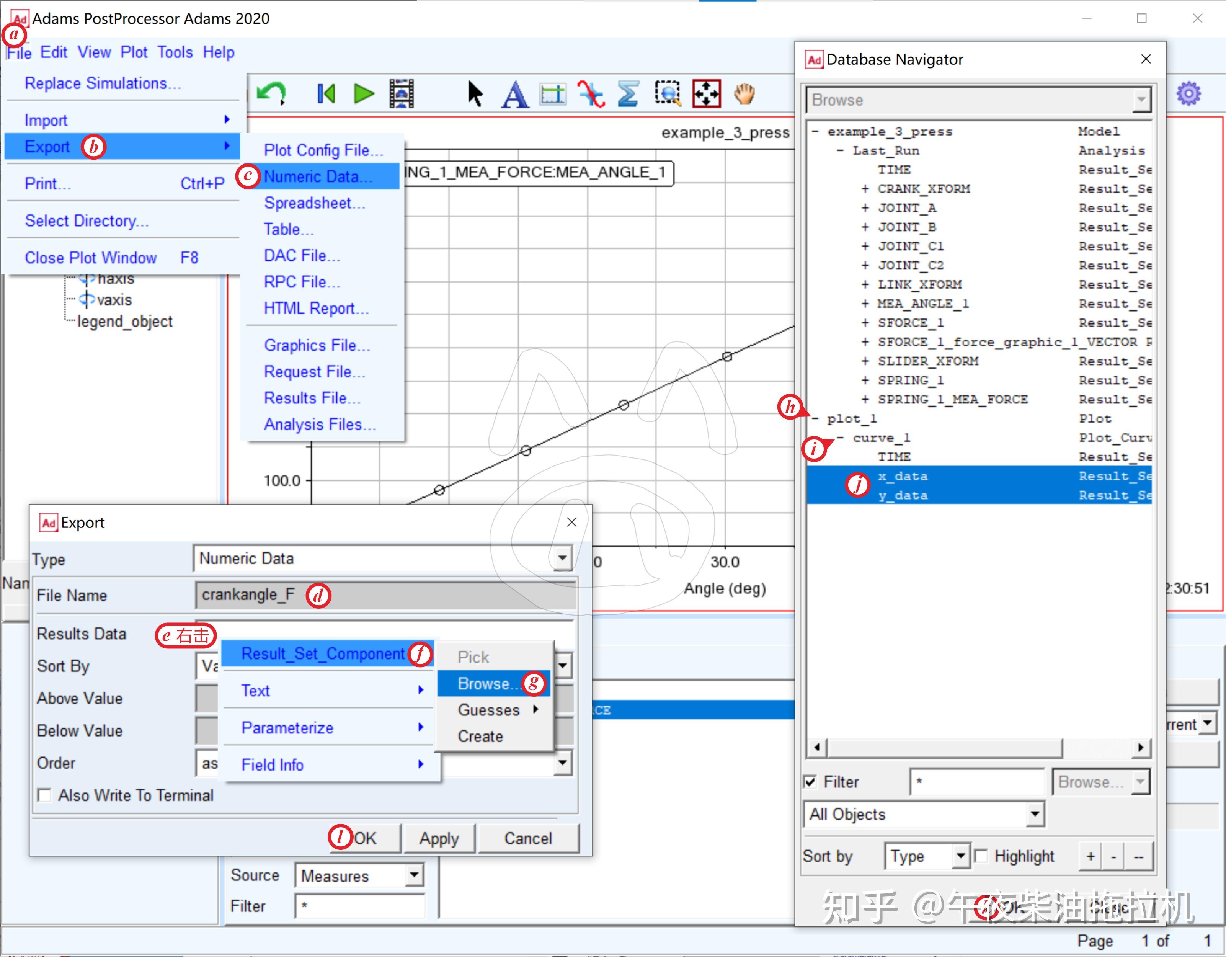This screenshot has height=957, width=1226.
Task: Click the reset animation to start icon
Action: tap(326, 93)
